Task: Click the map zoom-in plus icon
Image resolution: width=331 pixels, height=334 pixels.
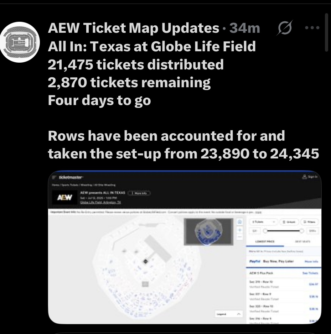Action: (x=240, y=230)
